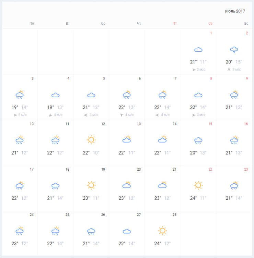254x258 pixels.
Task: Click the sunny icon on July 22
Action: click(x=198, y=185)
